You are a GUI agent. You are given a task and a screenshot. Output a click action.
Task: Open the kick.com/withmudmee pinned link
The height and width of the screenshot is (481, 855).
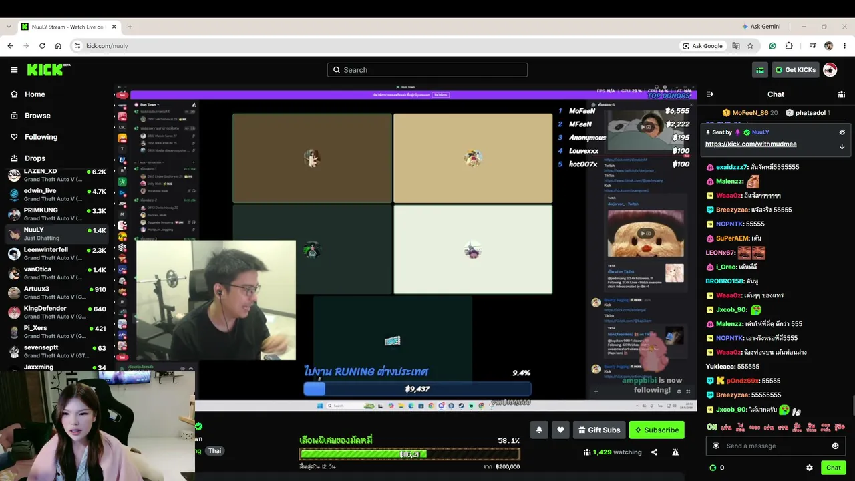coord(751,144)
